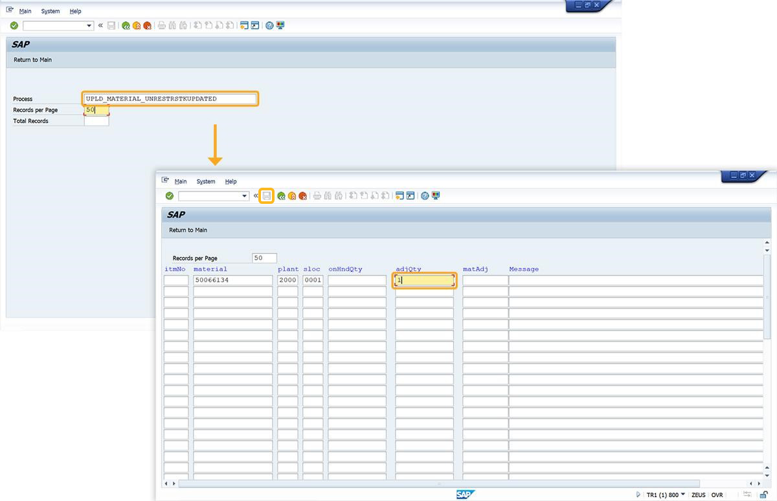Screen dimensions: 777x501
Task: Click onHndQty field in first row
Action: click(x=357, y=280)
